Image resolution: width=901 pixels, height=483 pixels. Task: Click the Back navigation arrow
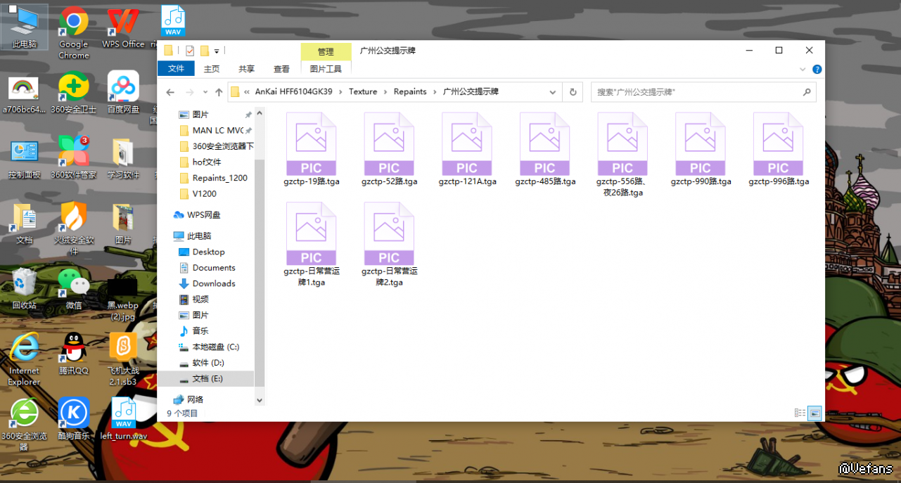click(170, 92)
